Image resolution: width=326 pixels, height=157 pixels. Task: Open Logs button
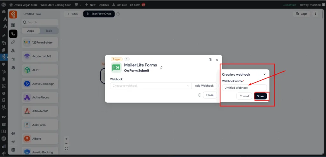(301, 14)
